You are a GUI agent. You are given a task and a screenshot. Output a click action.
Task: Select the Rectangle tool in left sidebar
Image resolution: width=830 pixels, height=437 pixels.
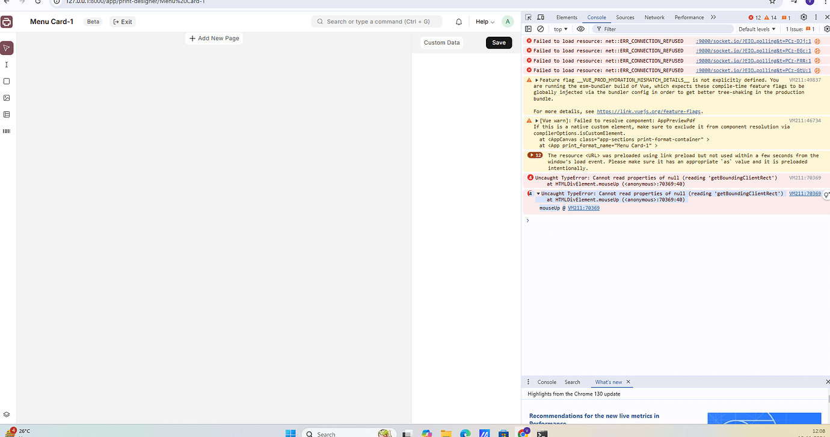7,81
